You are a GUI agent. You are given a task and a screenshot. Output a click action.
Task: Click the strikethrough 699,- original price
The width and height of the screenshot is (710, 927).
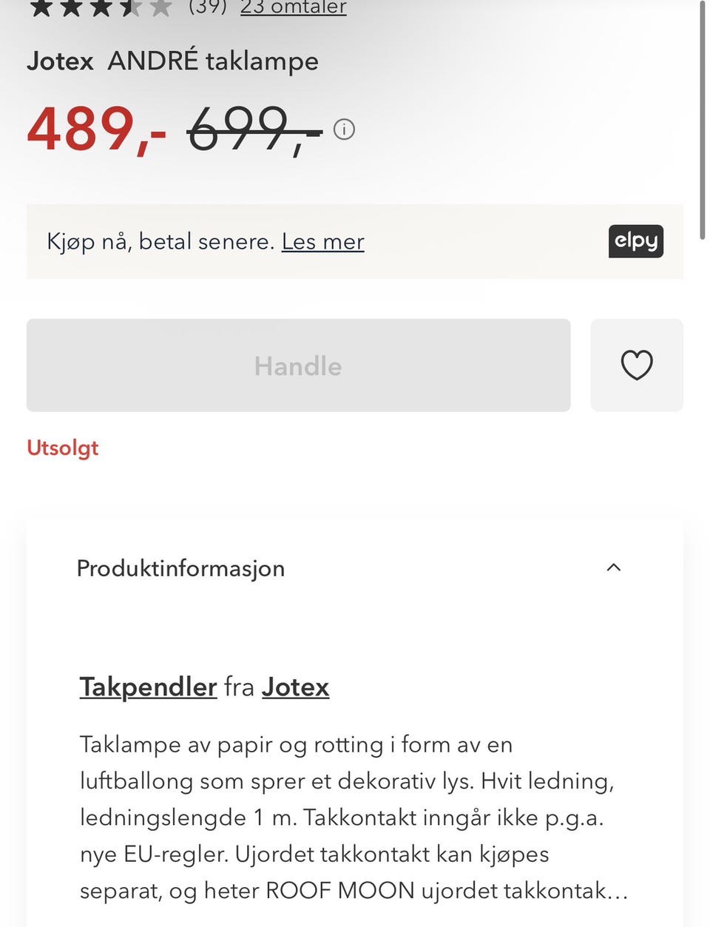(x=254, y=129)
